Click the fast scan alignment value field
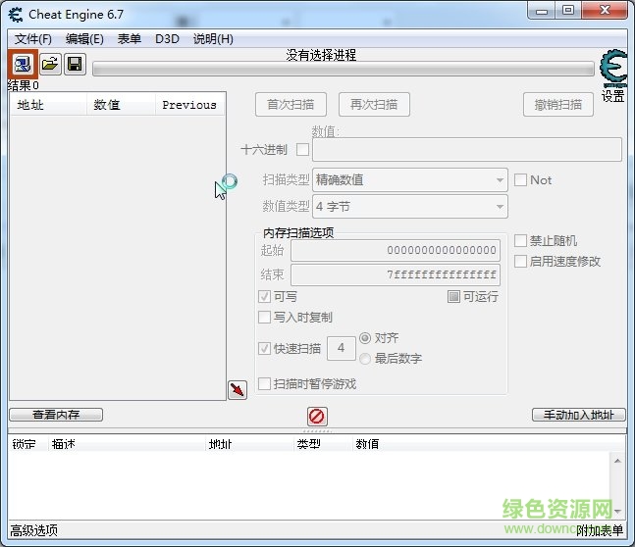Image resolution: width=635 pixels, height=547 pixels. pyautogui.click(x=342, y=348)
